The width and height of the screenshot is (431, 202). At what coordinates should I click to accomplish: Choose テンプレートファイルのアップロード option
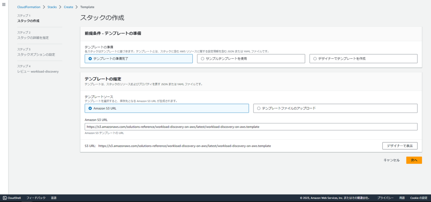[335, 108]
